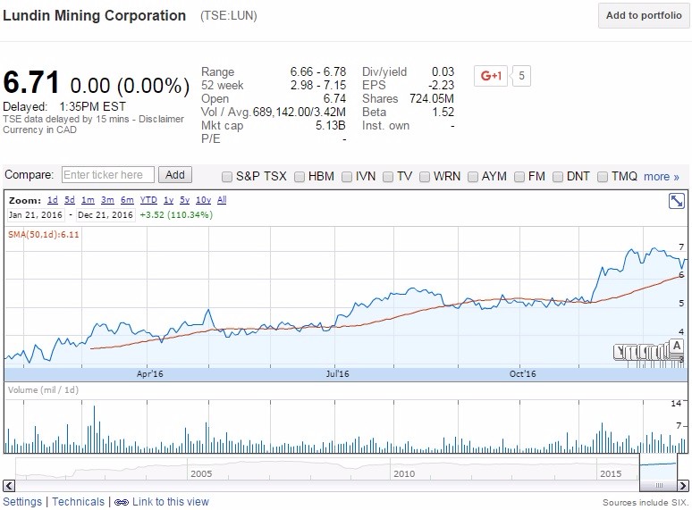The width and height of the screenshot is (692, 510).
Task: Tick the TV comparison checkbox
Action: tap(388, 177)
